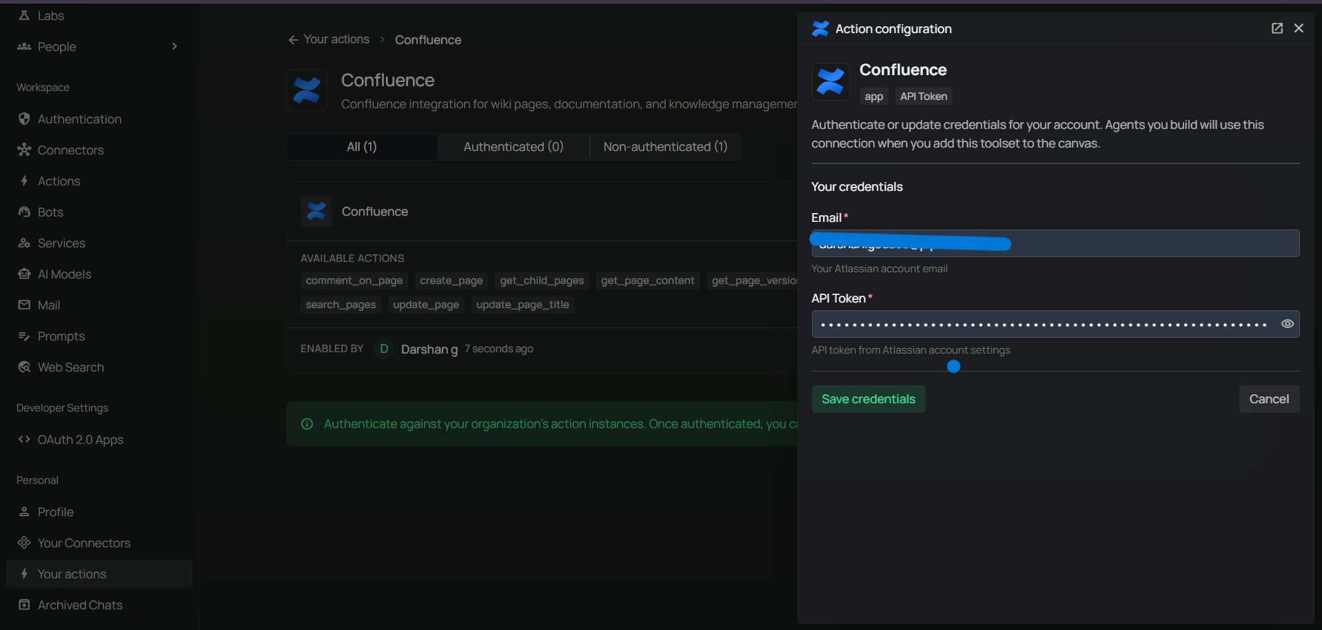
Task: Cancel the credential configuration
Action: [1269, 399]
